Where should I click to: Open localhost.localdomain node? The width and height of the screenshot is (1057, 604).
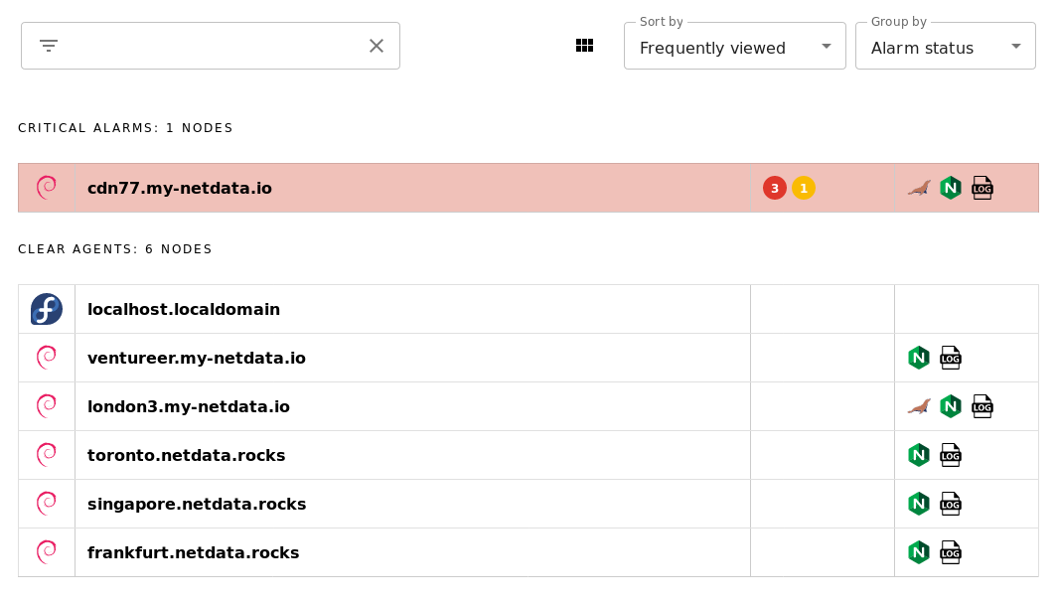click(184, 309)
